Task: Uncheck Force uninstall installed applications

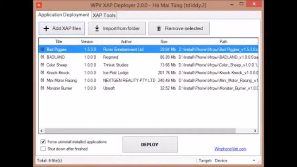Action: (43, 141)
